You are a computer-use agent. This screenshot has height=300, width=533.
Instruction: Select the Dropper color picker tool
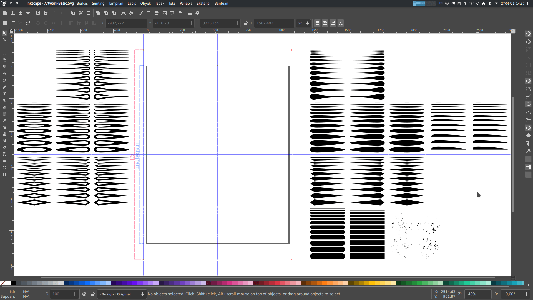click(x=4, y=121)
